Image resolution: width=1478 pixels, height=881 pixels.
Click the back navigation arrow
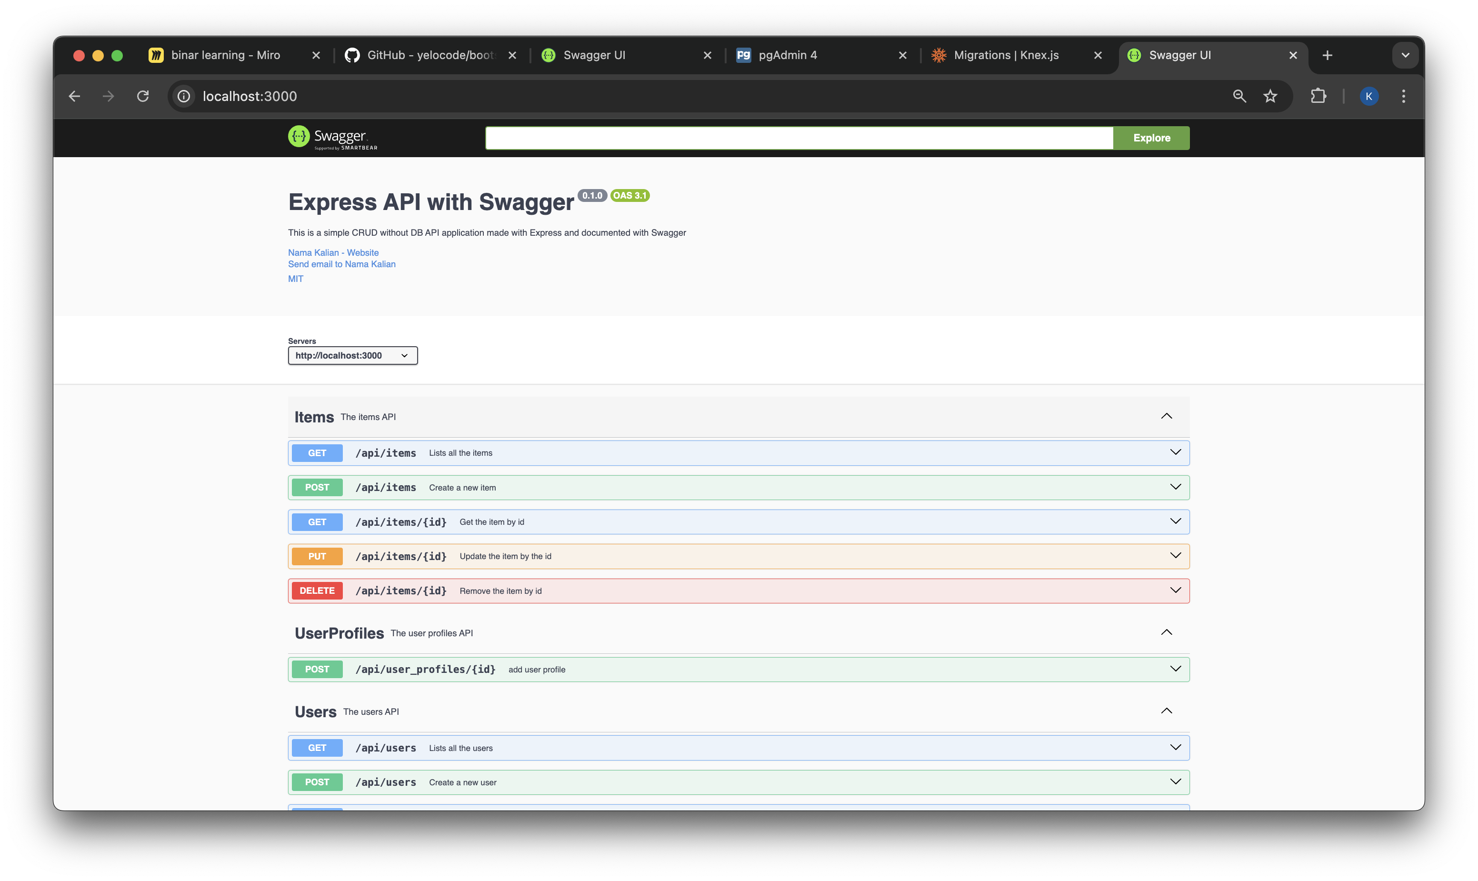[74, 96]
